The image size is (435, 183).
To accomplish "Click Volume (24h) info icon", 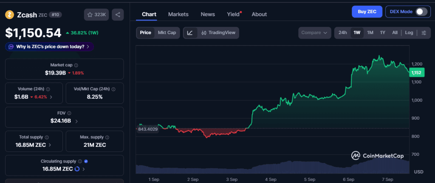I will 48,89.
